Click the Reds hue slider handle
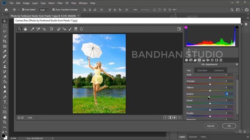Image resolution: width=250 pixels, height=140 pixels. (210, 78)
